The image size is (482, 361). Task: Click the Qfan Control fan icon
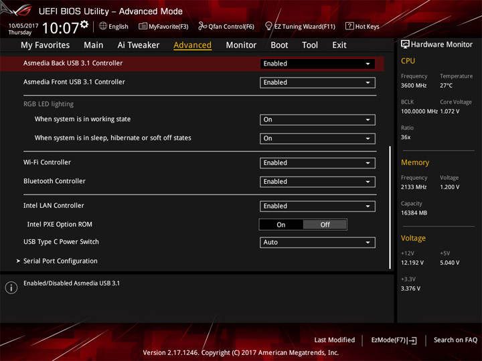(202, 26)
